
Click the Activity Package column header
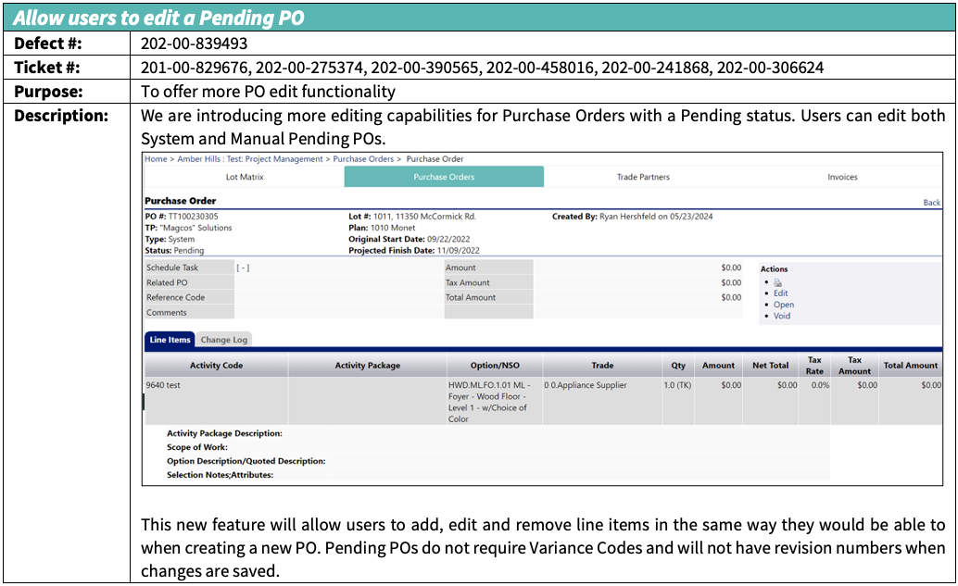pyautogui.click(x=367, y=366)
